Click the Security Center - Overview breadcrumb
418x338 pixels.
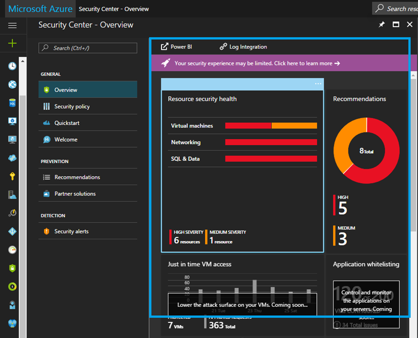coord(114,9)
